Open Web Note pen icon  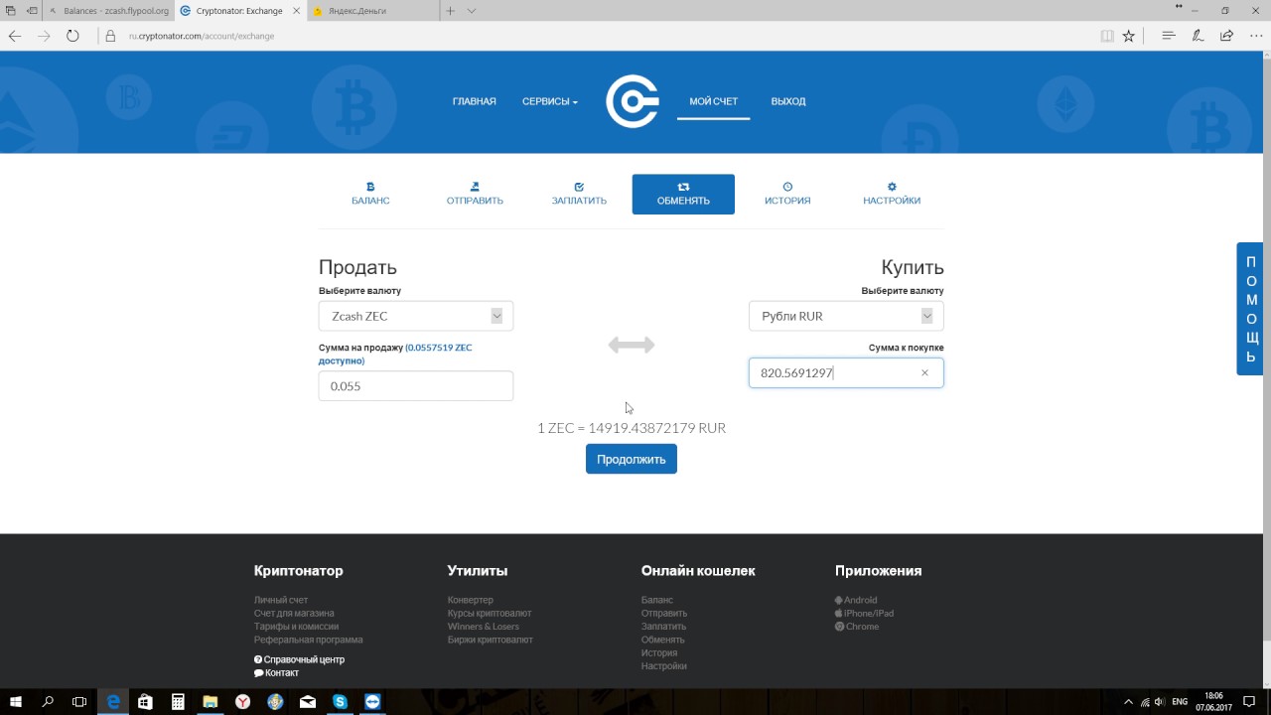[x=1199, y=36]
